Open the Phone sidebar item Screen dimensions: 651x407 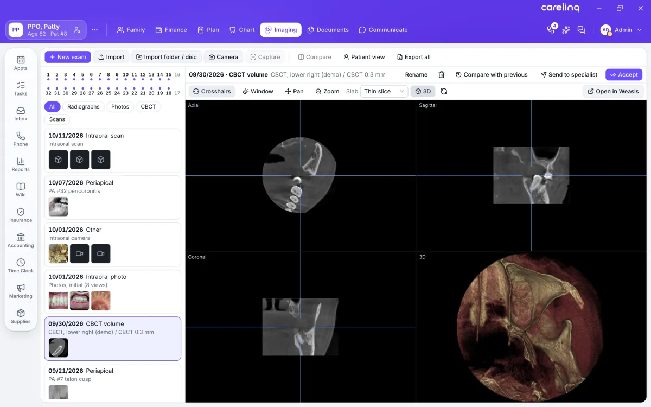[x=21, y=139]
